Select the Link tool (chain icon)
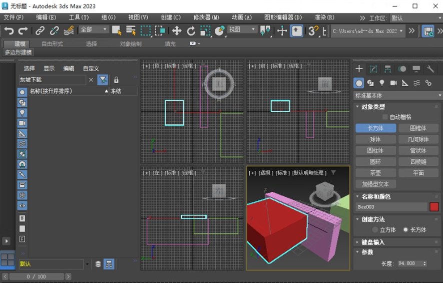443x283 pixels. (x=40, y=31)
